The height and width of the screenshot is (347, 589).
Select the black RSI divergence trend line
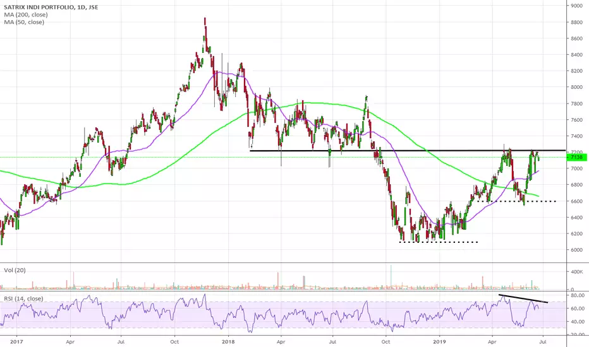pos(523,298)
